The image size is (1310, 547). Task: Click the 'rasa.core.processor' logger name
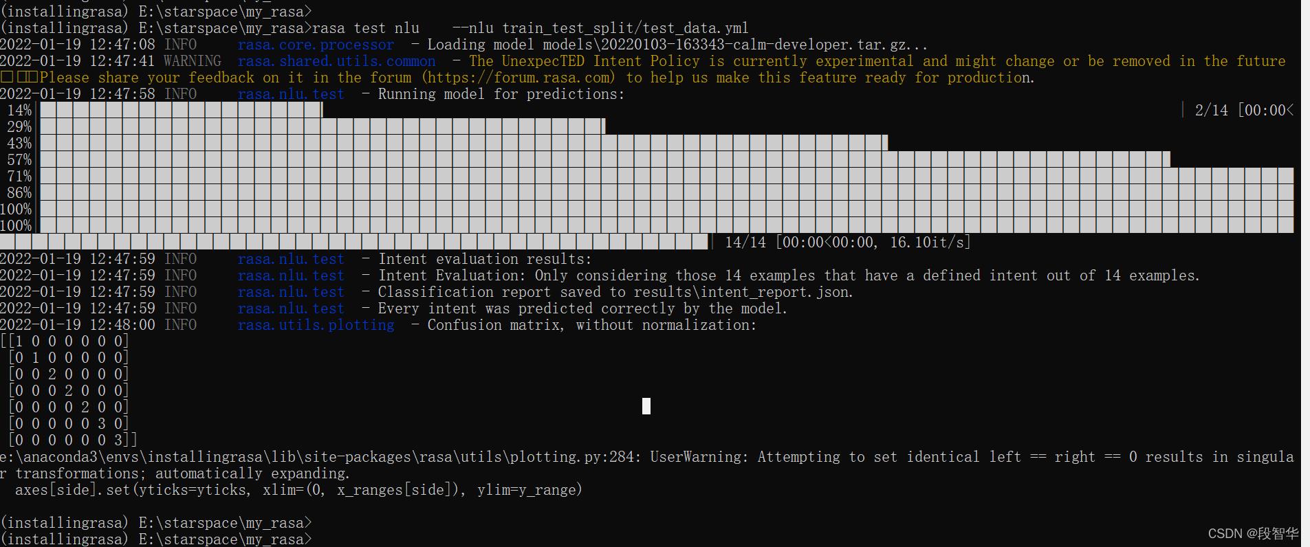(316, 45)
